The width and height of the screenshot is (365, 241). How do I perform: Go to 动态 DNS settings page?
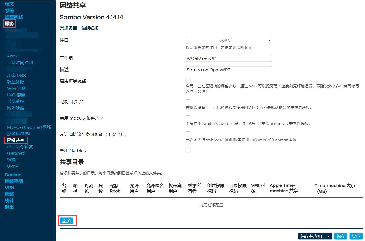click(16, 75)
